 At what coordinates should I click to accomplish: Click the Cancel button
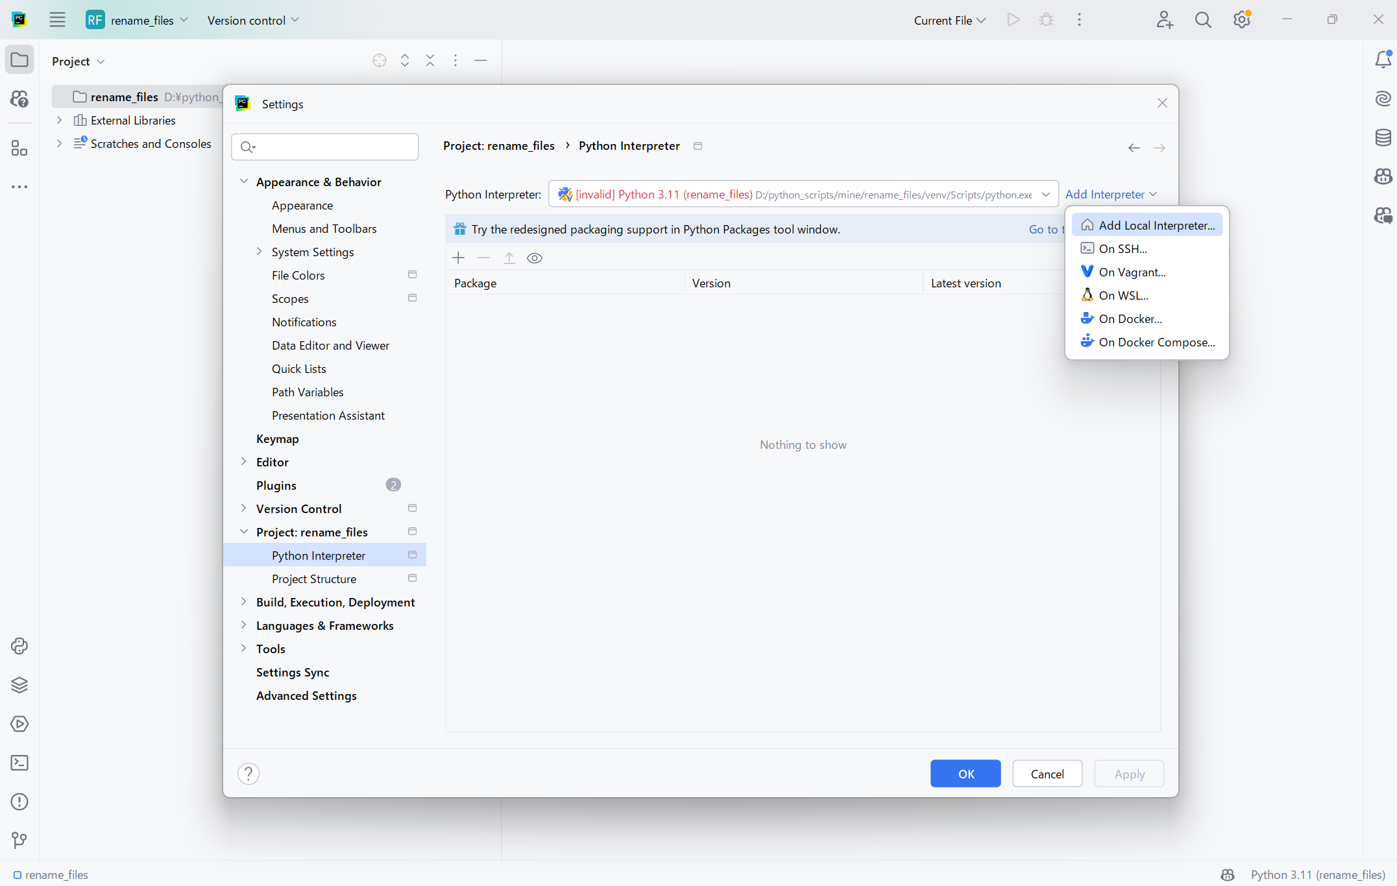pos(1047,774)
